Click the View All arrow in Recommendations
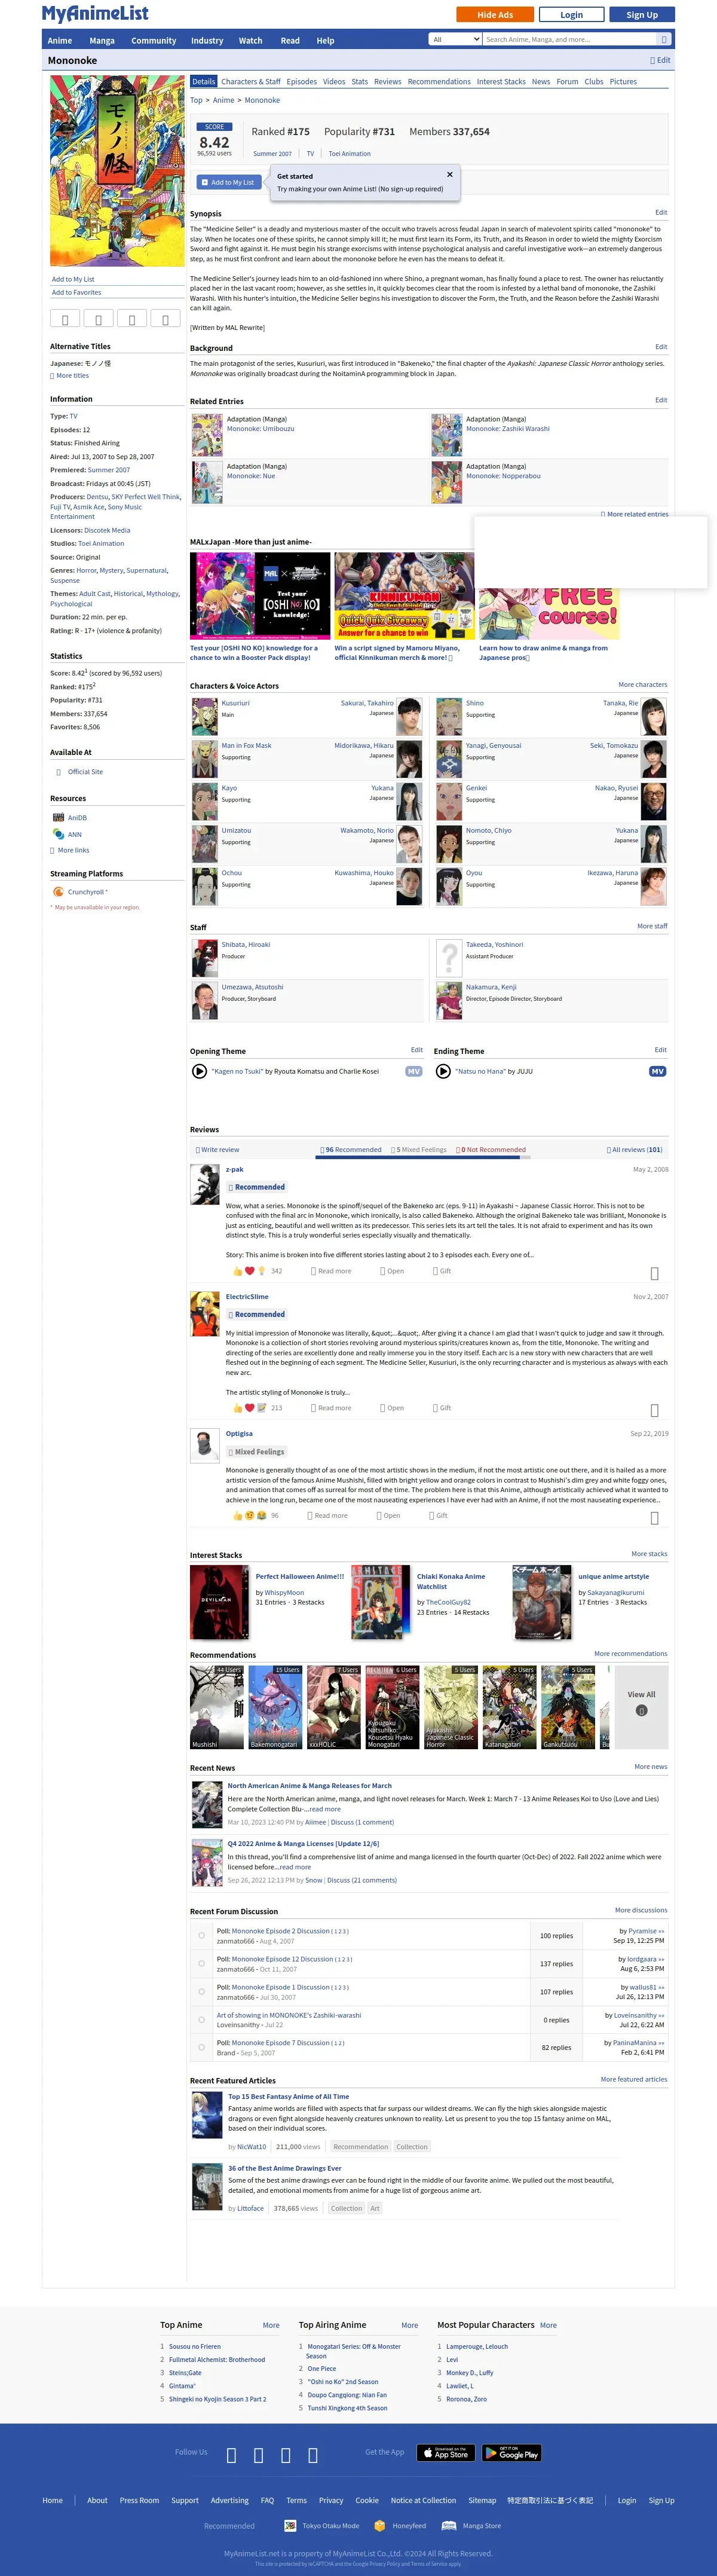The width and height of the screenshot is (717, 2576). point(642,1710)
